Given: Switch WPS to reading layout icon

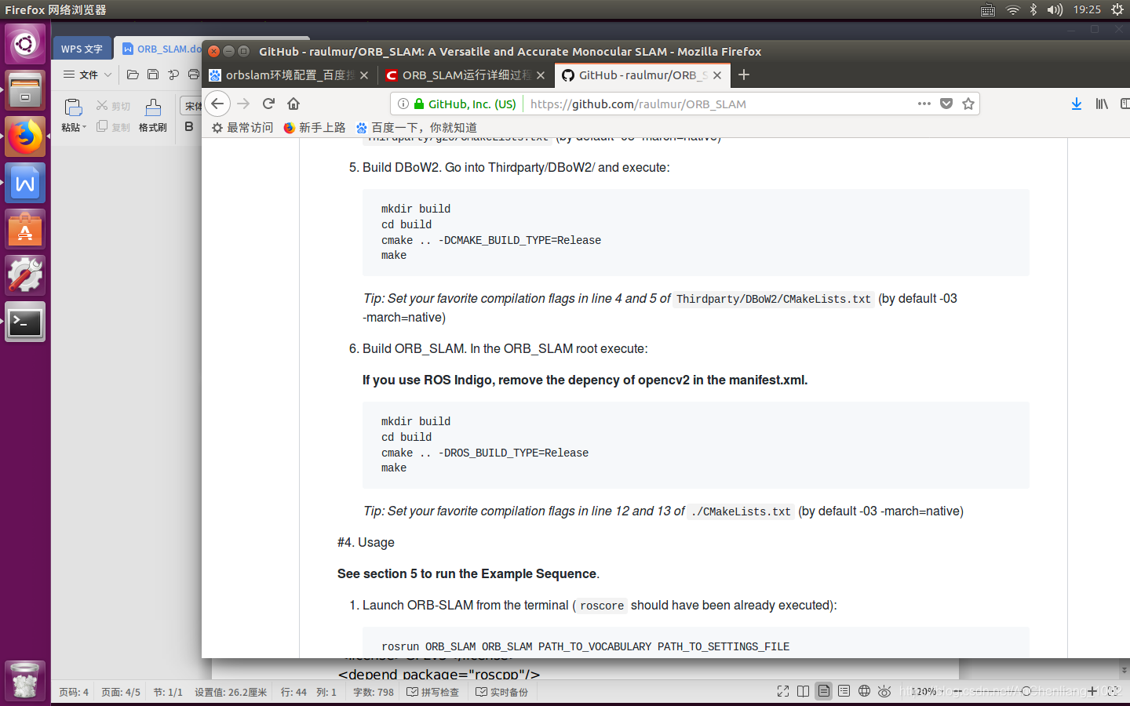Looking at the screenshot, I should 803,691.
